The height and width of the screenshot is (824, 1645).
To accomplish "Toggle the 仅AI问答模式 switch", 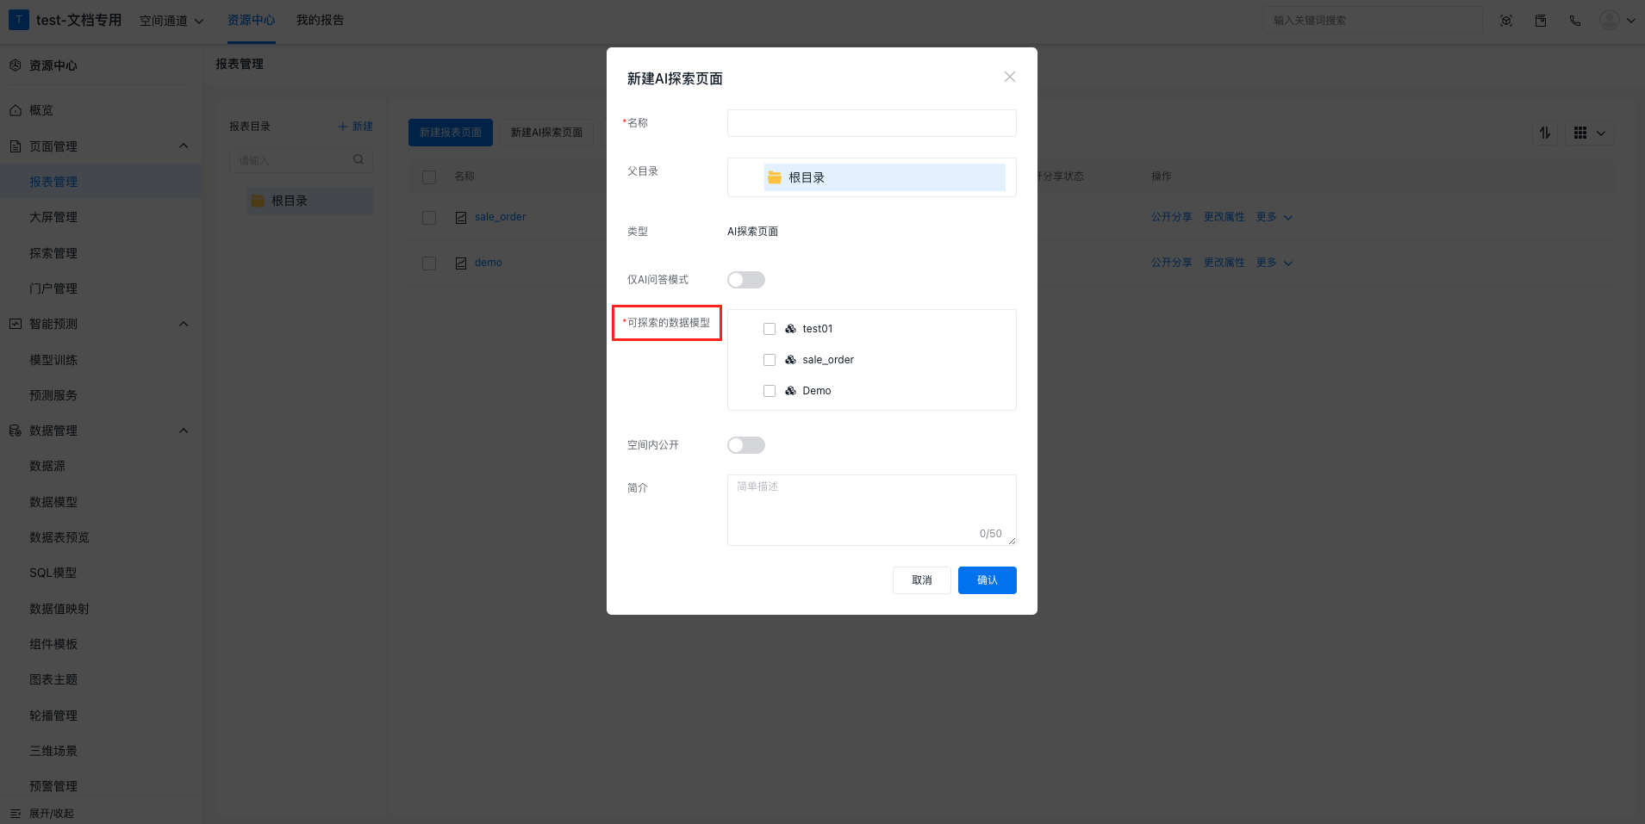I will (x=745, y=280).
